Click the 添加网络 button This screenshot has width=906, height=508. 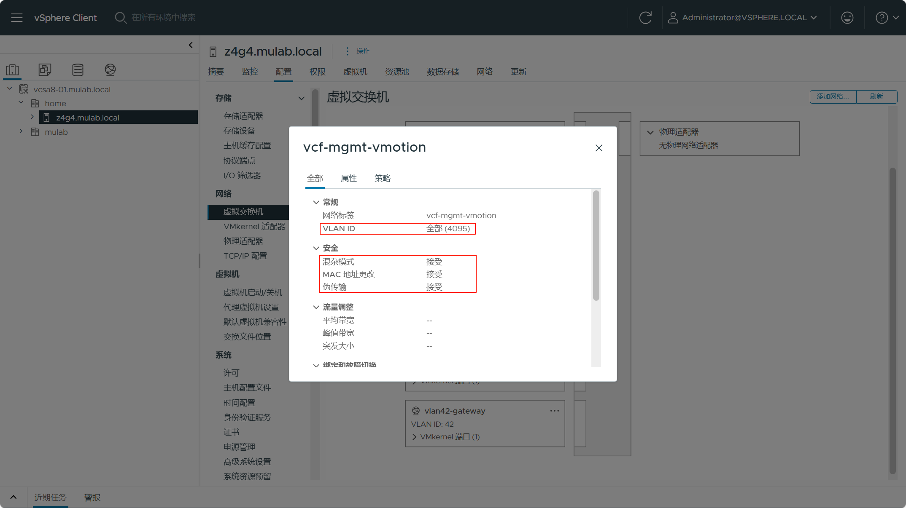click(x=833, y=96)
